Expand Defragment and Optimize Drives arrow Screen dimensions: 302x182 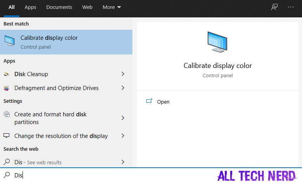123,88
